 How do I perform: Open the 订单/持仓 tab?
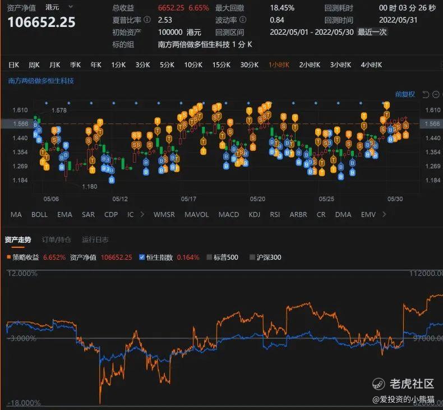click(x=56, y=240)
